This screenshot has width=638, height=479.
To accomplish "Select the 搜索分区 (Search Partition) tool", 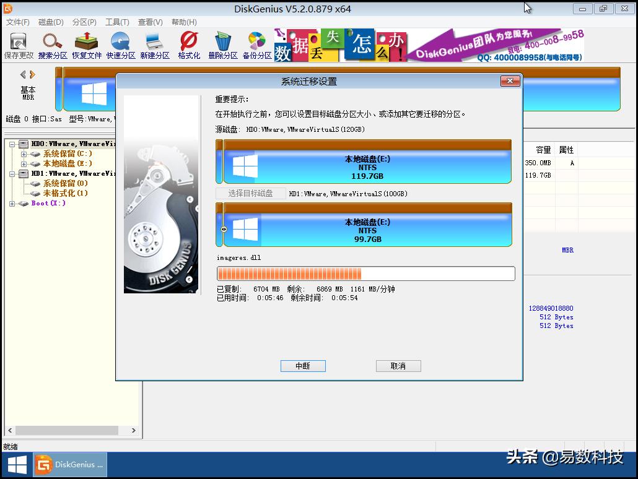I will point(52,45).
